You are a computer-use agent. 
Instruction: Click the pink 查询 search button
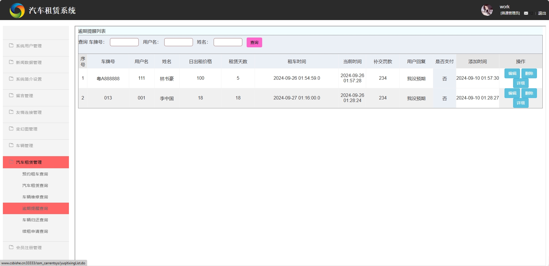[254, 42]
